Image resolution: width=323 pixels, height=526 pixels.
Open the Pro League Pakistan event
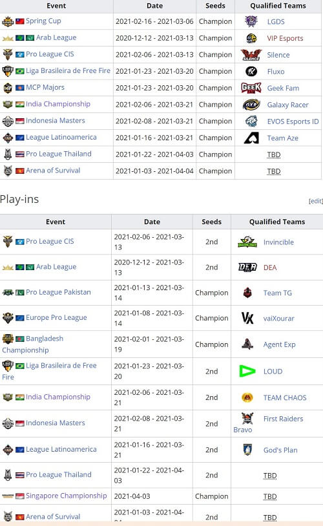point(58,292)
